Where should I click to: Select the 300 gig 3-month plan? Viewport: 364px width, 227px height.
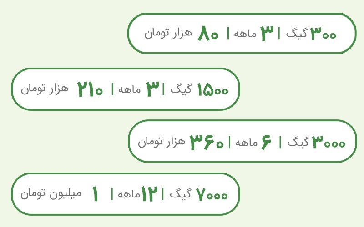point(242,33)
